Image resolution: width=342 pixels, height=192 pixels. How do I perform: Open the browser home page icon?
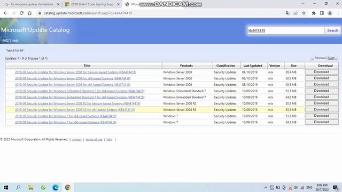30,13
